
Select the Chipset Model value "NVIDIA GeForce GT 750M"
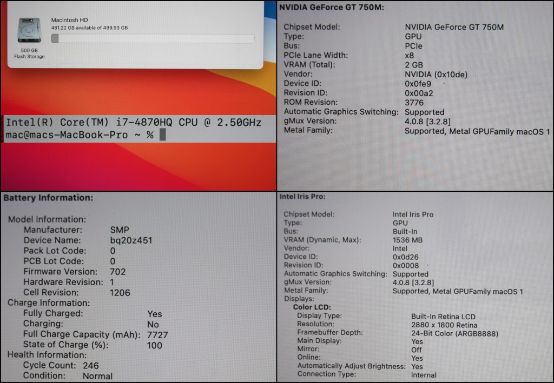point(454,27)
